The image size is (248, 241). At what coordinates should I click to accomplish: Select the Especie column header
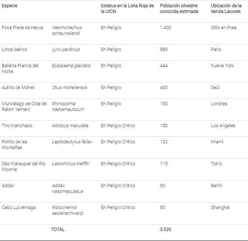10,6
